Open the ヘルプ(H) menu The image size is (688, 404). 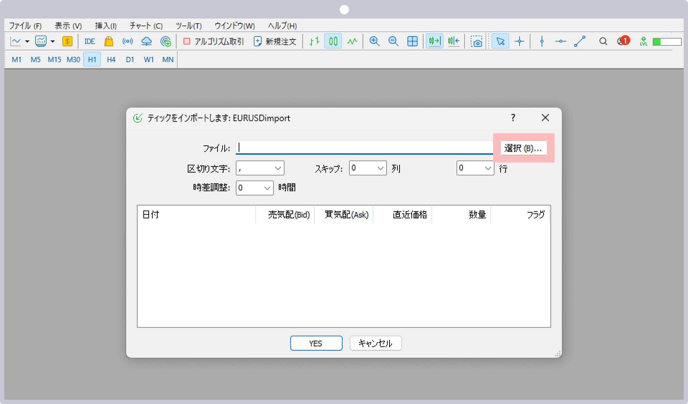(282, 26)
